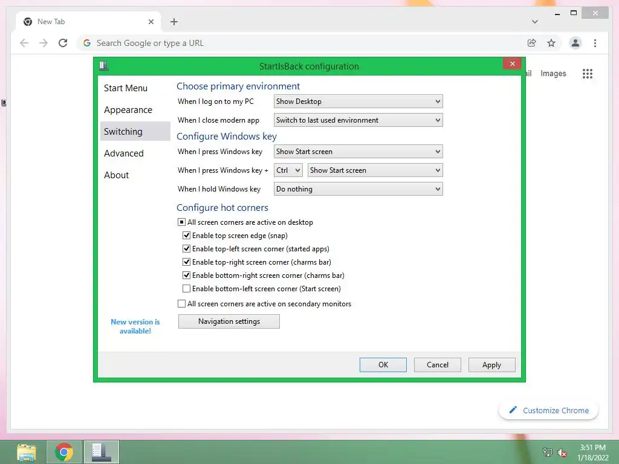The height and width of the screenshot is (464, 619).
Task: Open the When I press Windows key dropdown
Action: coord(358,152)
